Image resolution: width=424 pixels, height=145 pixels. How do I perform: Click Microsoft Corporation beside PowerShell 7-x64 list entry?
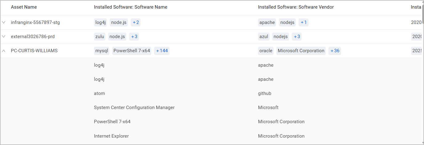281,122
